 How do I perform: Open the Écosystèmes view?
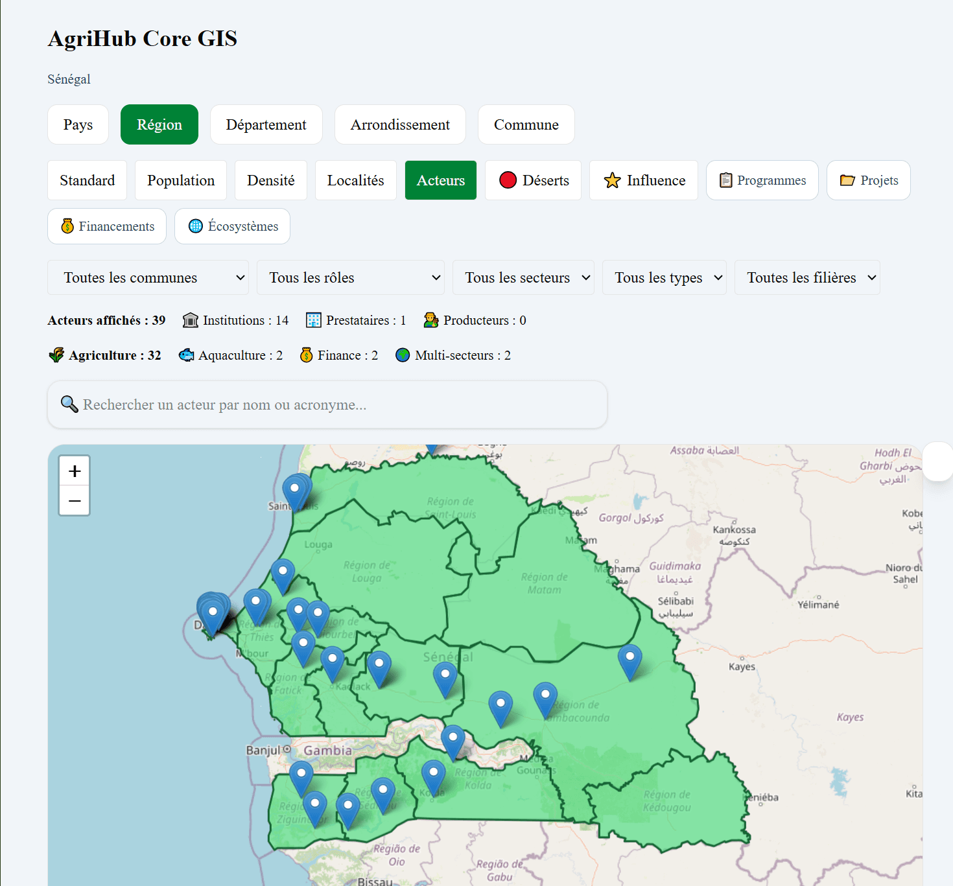[232, 226]
